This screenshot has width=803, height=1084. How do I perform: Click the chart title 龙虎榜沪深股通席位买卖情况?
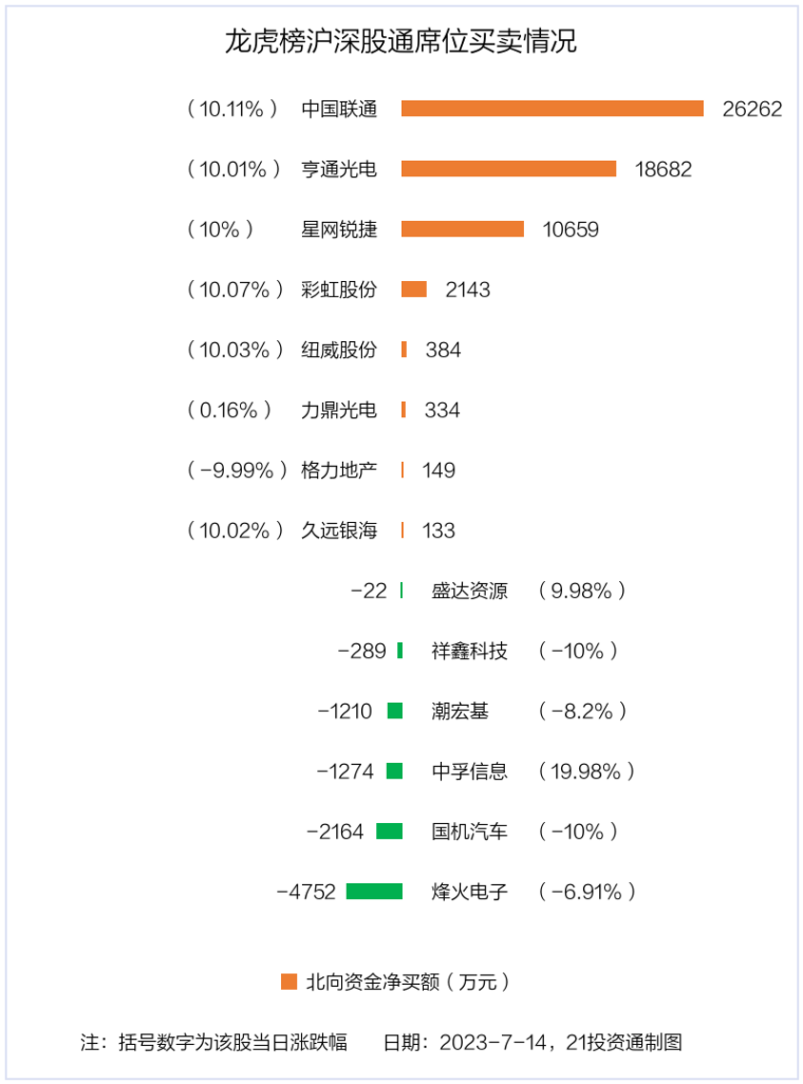pos(401,42)
